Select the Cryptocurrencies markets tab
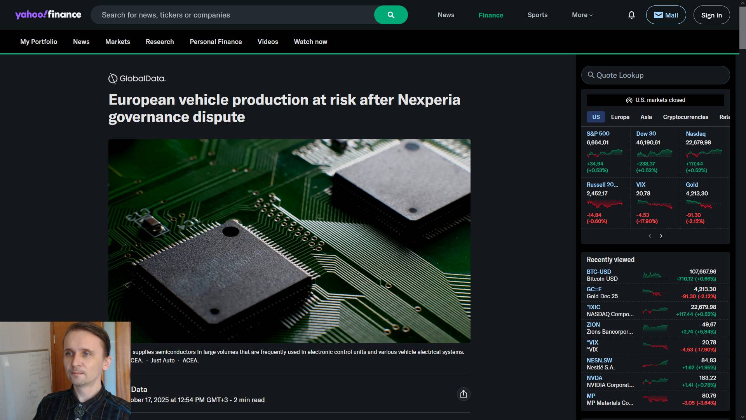The height and width of the screenshot is (420, 746). click(685, 117)
